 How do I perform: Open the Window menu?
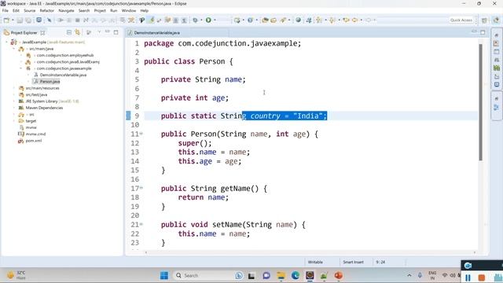pos(129,10)
